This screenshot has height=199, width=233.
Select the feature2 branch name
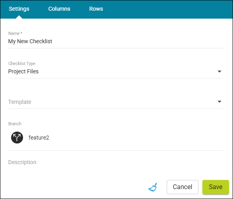point(39,138)
